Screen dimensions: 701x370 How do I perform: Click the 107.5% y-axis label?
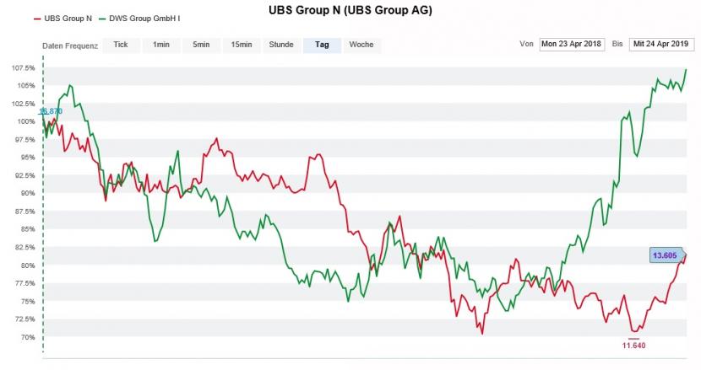tap(24, 68)
